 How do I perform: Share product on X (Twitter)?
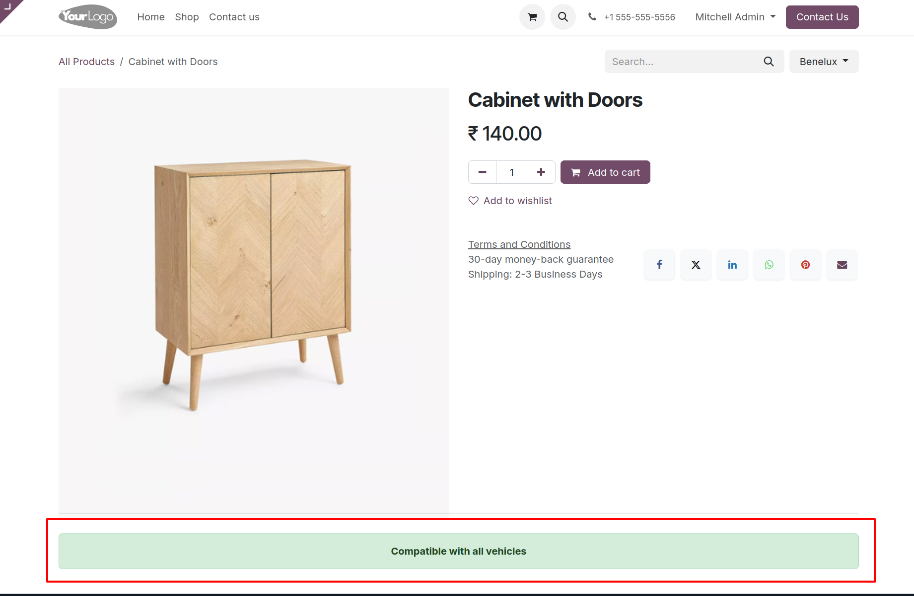coord(696,265)
